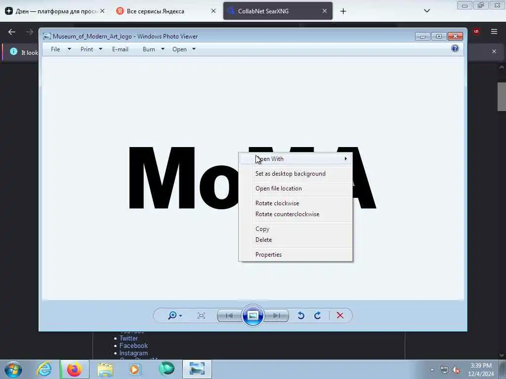Expand the zoom magnifier dropdown arrow
The height and width of the screenshot is (379, 506).
point(180,316)
